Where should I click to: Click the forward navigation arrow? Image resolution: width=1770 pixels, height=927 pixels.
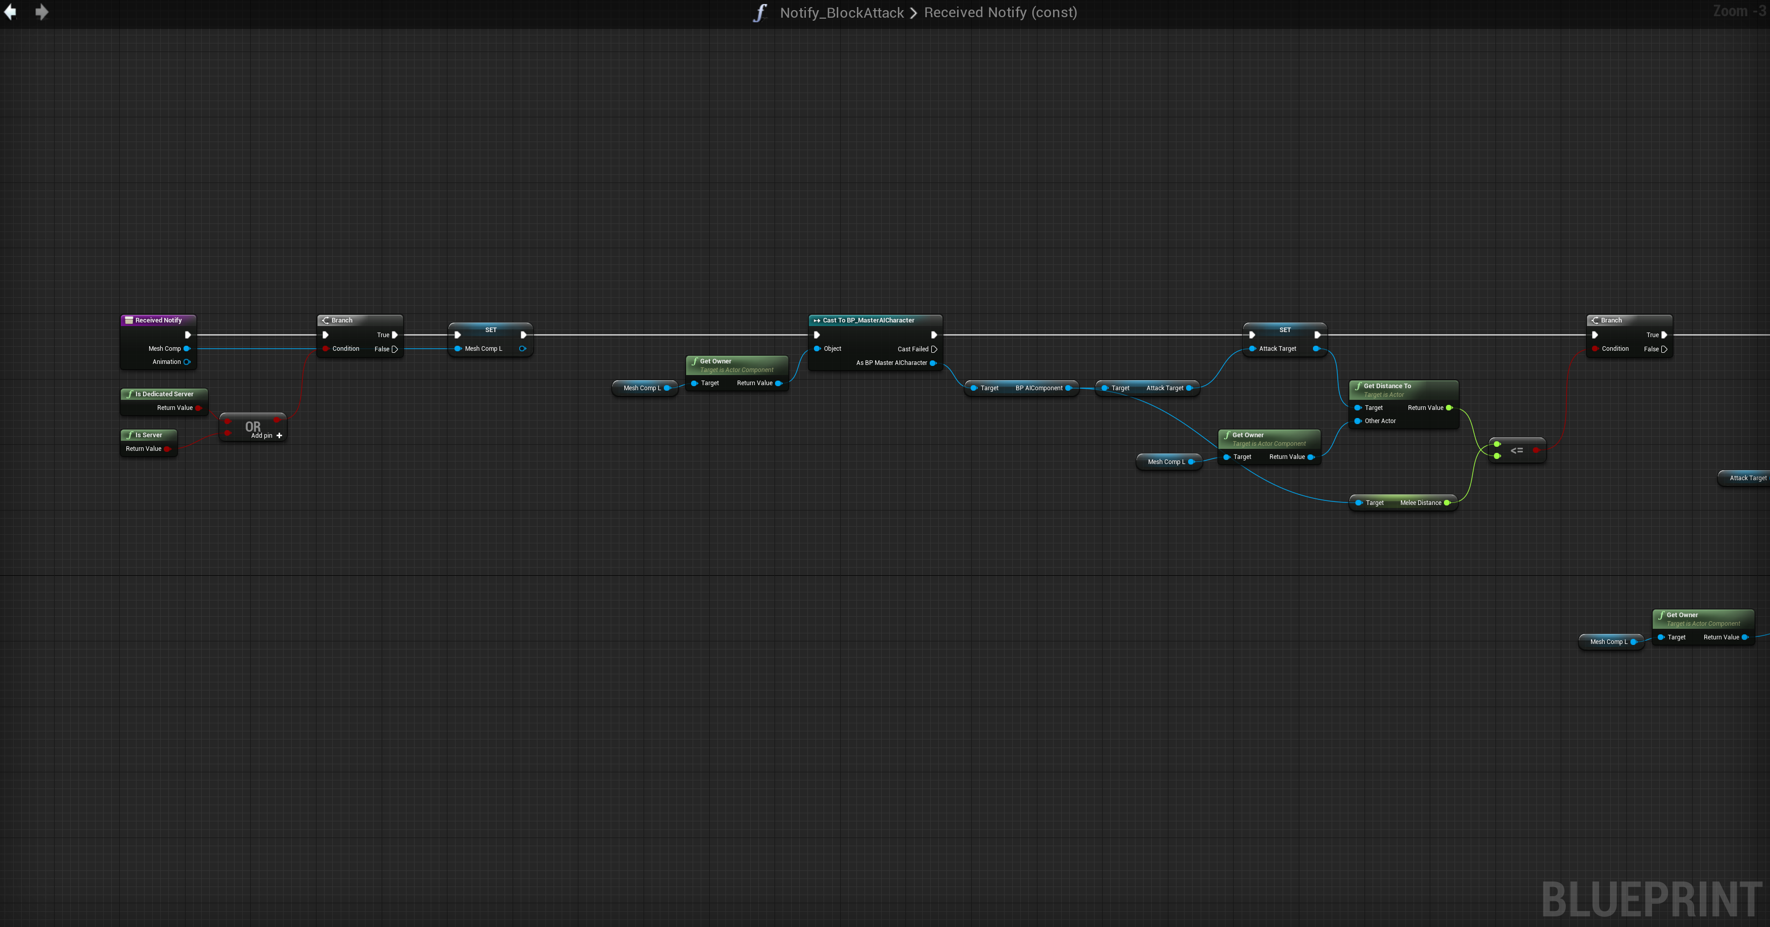pos(42,12)
